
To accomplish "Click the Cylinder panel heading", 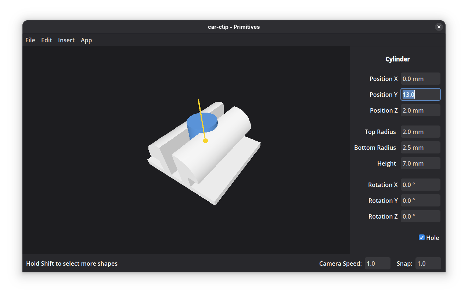I will pyautogui.click(x=397, y=59).
